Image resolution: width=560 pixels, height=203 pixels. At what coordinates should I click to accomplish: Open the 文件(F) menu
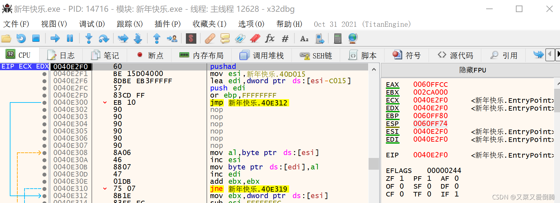[x=16, y=24]
